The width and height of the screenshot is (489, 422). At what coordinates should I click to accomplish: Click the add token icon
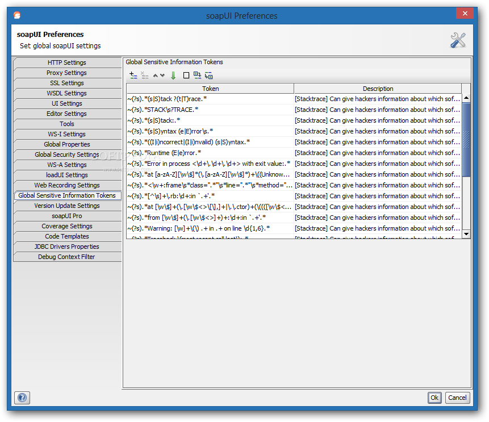pyautogui.click(x=133, y=75)
